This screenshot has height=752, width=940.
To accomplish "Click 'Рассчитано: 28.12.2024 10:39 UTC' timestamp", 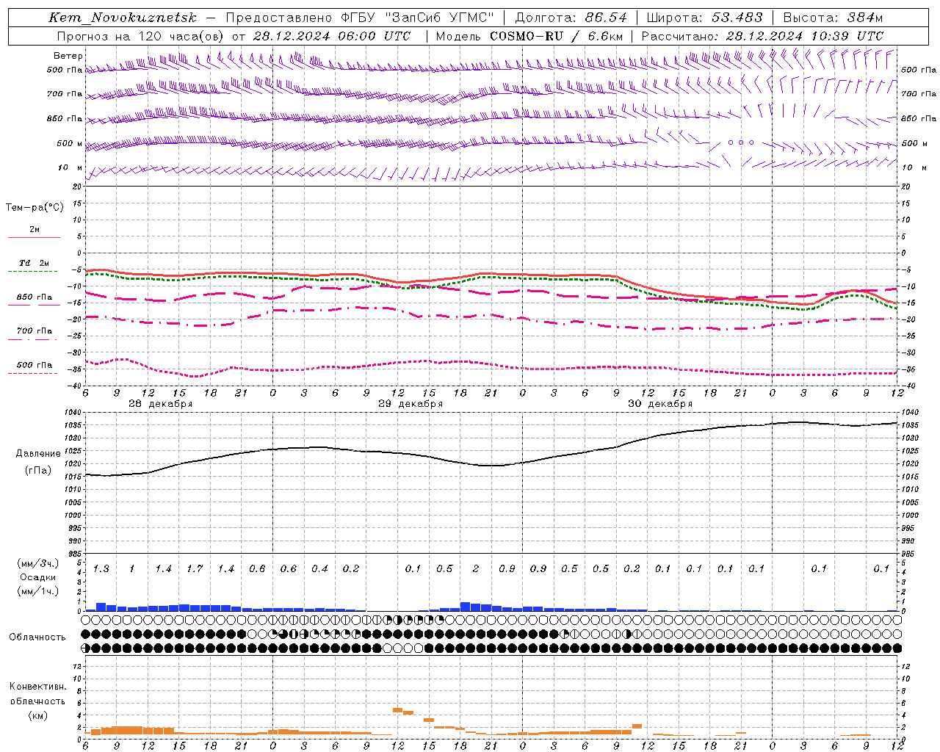I will 762,36.
